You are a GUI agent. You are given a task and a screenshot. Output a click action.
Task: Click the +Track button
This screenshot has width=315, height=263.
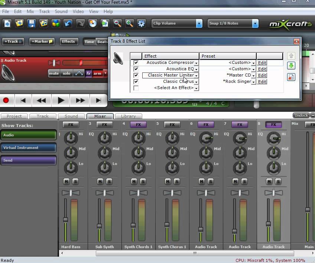coord(13,42)
